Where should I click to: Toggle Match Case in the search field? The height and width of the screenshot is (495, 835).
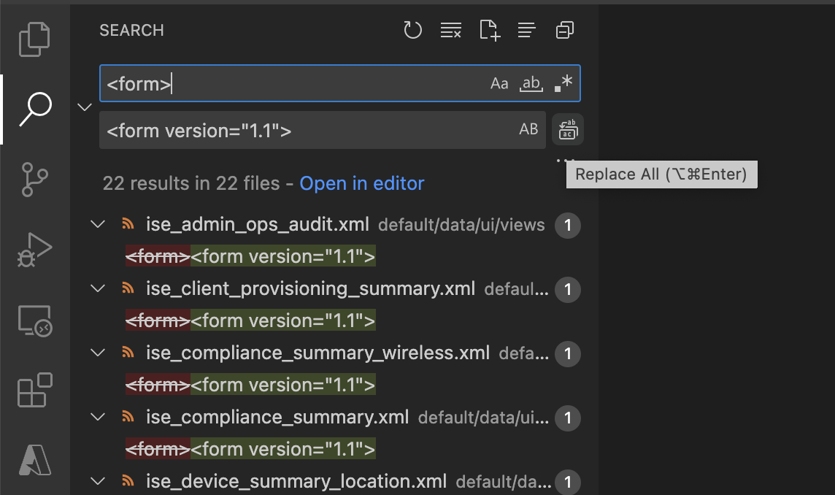coord(499,83)
